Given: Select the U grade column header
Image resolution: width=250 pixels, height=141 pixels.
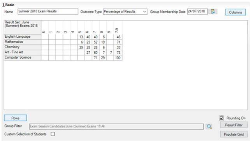Looking at the screenshot, I should tap(45, 27).
